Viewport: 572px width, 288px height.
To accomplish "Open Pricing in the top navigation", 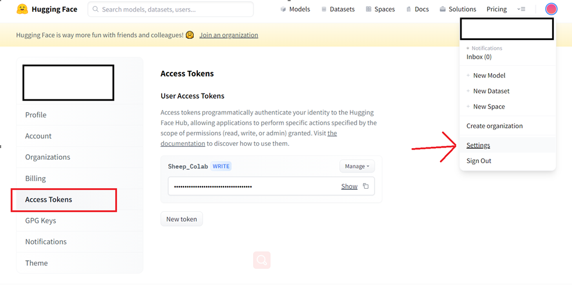I will point(496,9).
